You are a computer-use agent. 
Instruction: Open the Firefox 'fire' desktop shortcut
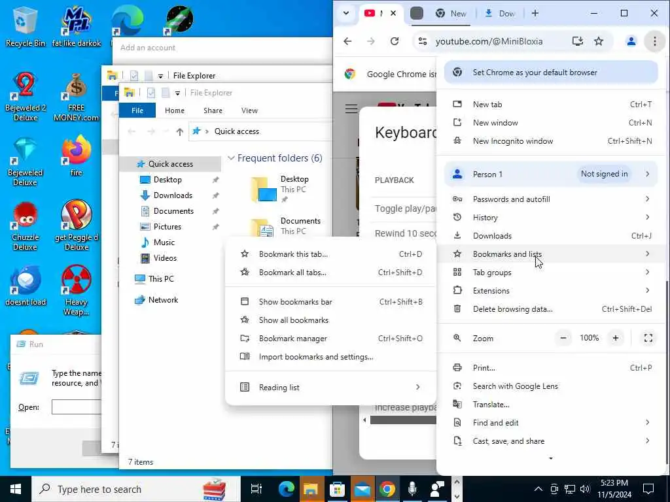[76, 156]
